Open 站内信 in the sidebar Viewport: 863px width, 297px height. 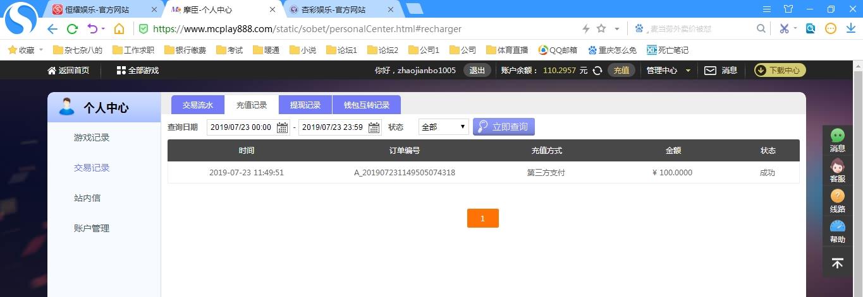(x=87, y=198)
